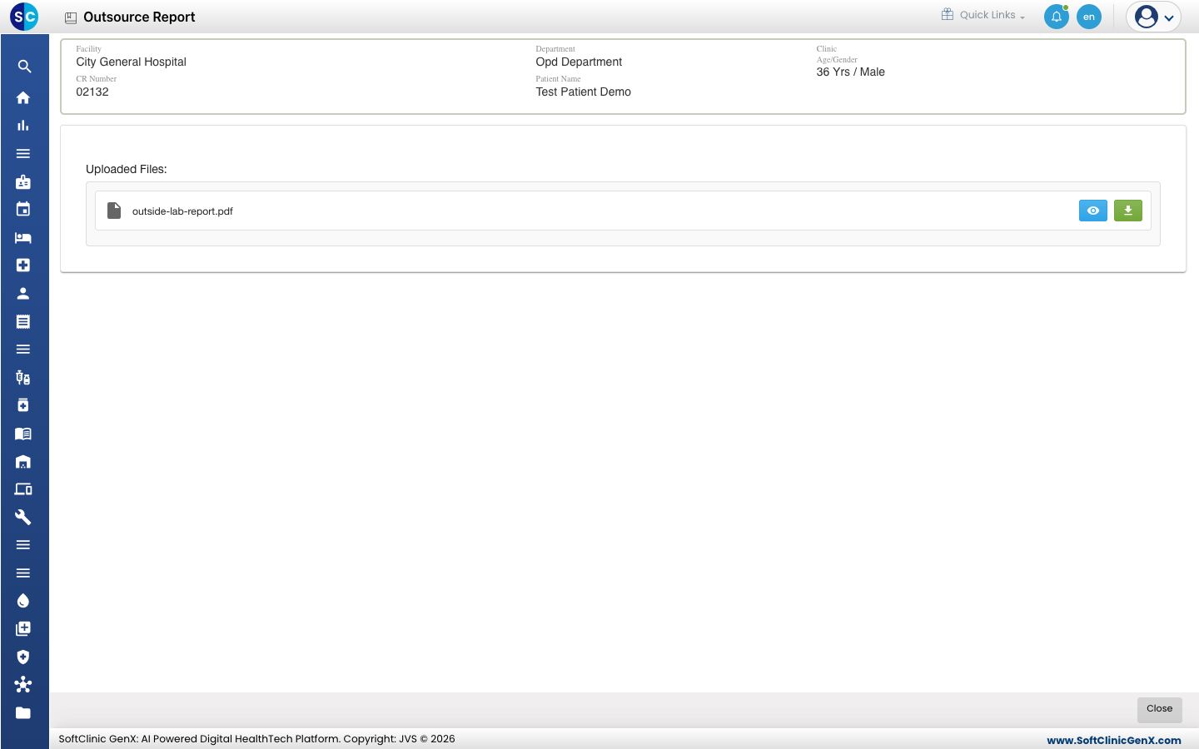Click the warehouse store icon
Viewport: 1199px width, 749px height.
pyautogui.click(x=23, y=462)
